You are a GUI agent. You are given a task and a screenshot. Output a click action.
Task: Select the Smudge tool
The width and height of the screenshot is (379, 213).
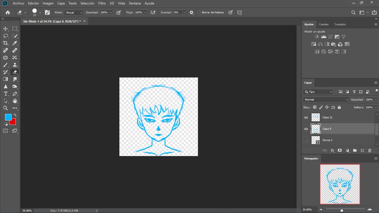15,79
